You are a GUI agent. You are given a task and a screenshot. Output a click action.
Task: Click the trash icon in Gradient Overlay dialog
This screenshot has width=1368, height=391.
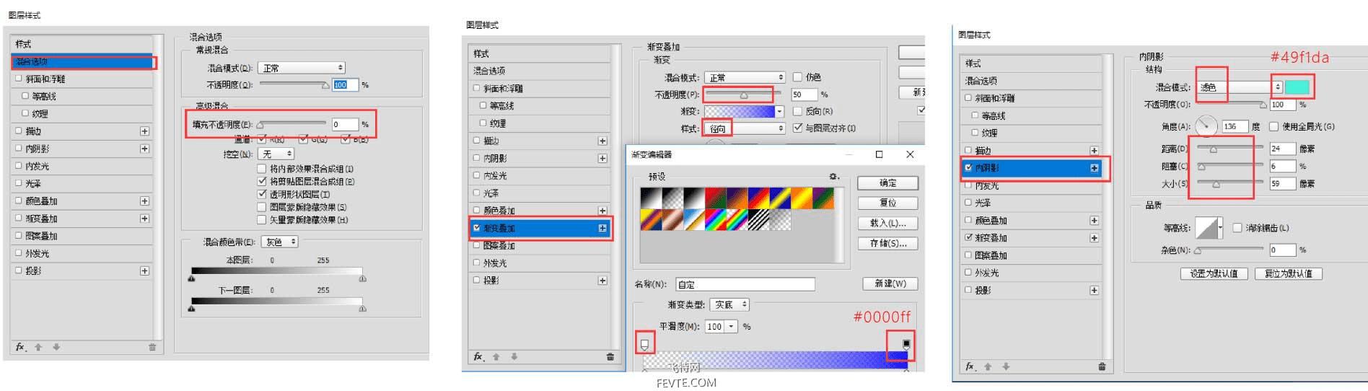(x=610, y=356)
